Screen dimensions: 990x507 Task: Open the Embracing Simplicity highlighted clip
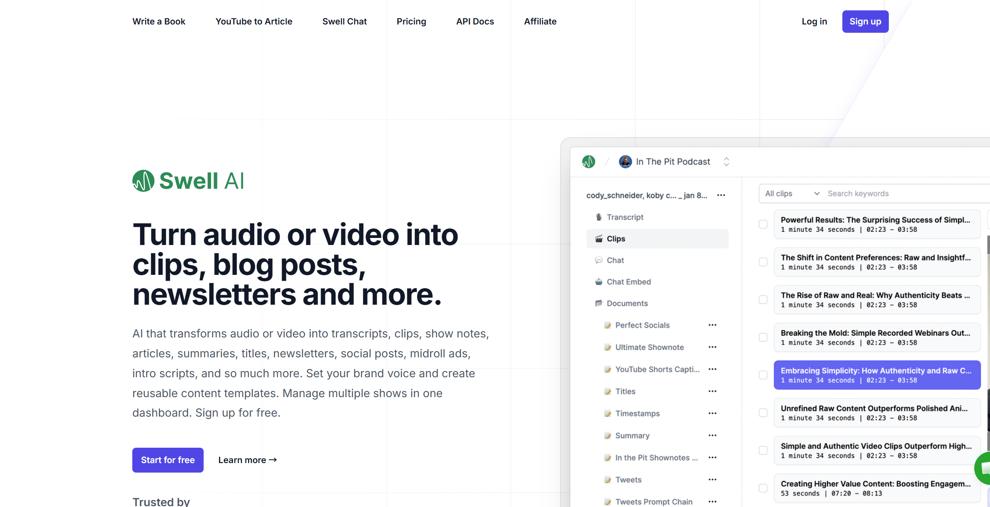[877, 375]
